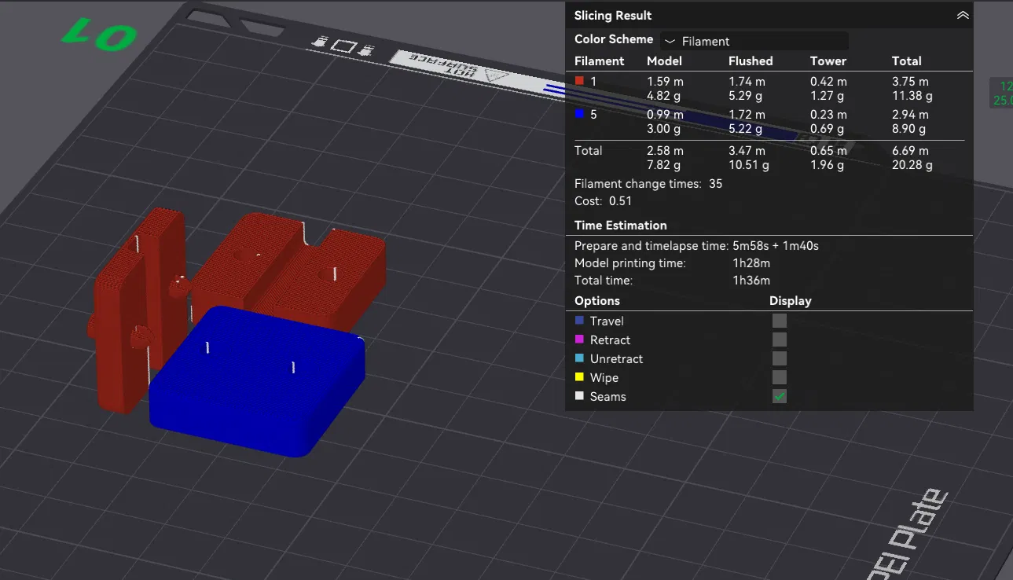Click the Seams option label
The height and width of the screenshot is (580, 1013).
pyautogui.click(x=608, y=396)
